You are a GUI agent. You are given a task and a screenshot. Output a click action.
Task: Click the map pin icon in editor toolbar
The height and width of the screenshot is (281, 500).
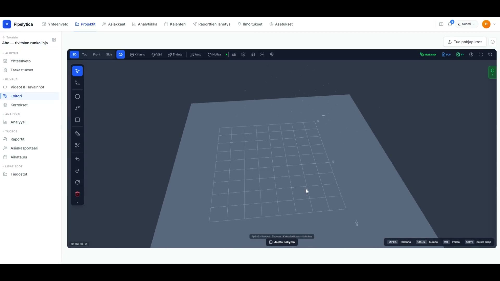point(272,55)
